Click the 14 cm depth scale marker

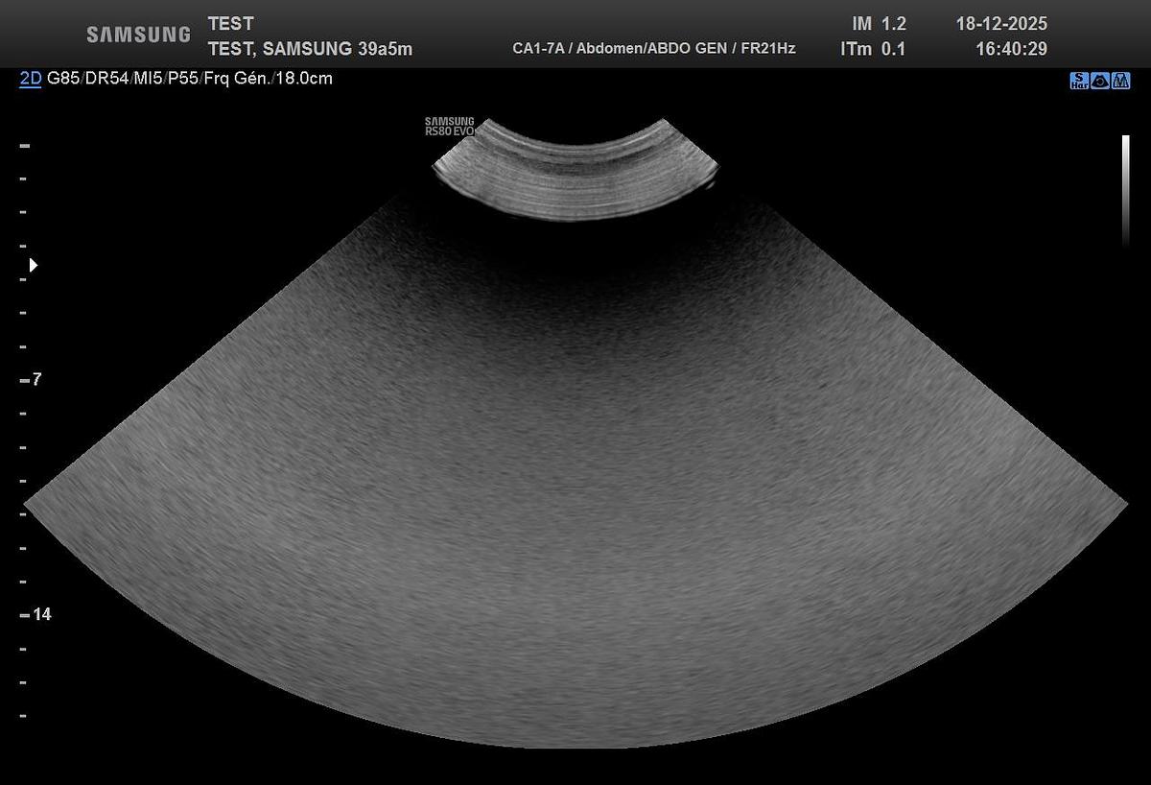coord(40,615)
